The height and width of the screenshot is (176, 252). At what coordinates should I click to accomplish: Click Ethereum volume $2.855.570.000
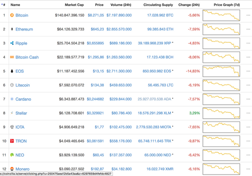tap(119, 29)
